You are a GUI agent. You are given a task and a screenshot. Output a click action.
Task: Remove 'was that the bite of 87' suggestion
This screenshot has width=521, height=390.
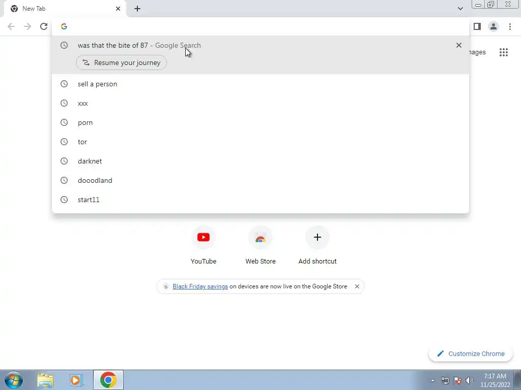[x=459, y=45]
